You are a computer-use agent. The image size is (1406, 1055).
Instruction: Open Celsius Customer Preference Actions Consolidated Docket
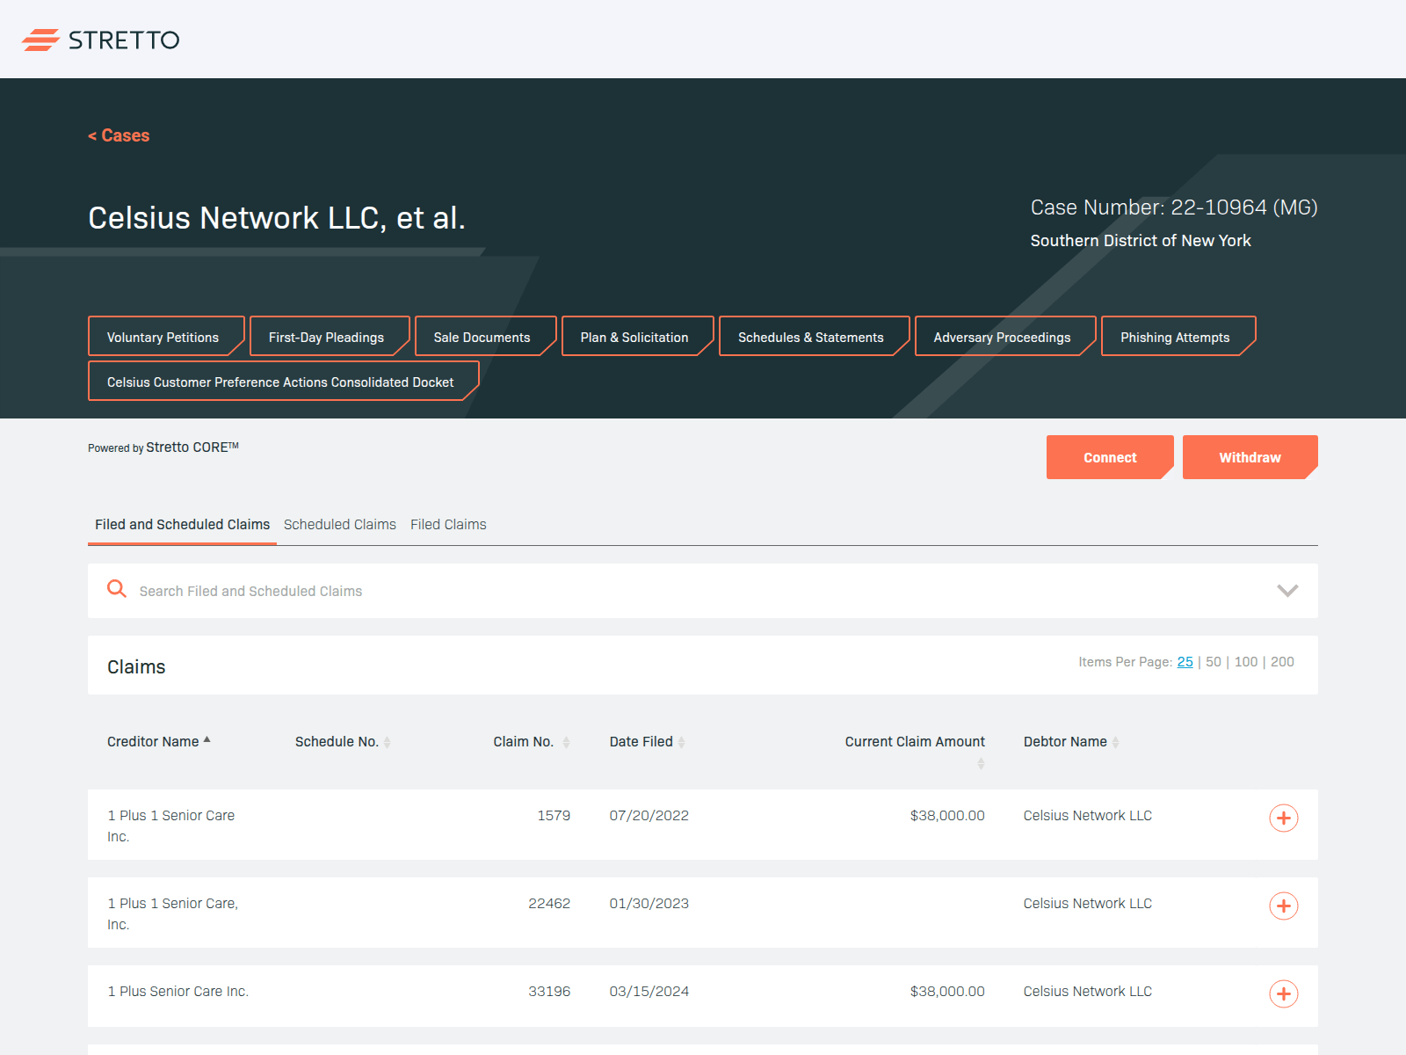point(283,382)
